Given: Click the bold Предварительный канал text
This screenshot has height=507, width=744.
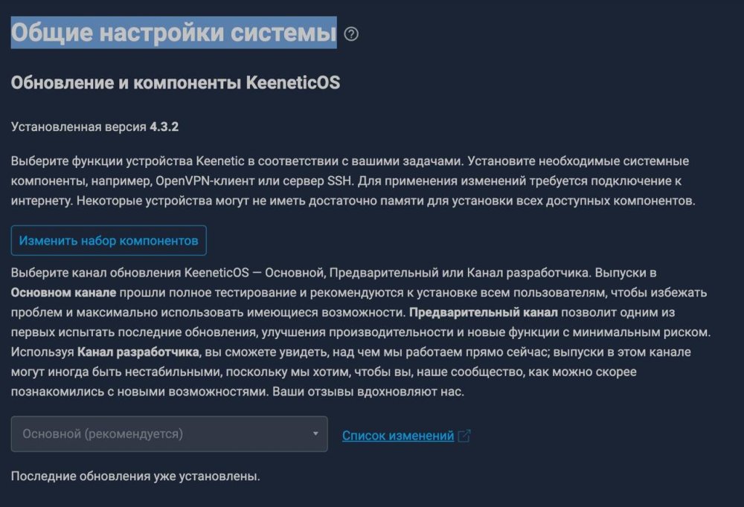Looking at the screenshot, I should (x=484, y=312).
